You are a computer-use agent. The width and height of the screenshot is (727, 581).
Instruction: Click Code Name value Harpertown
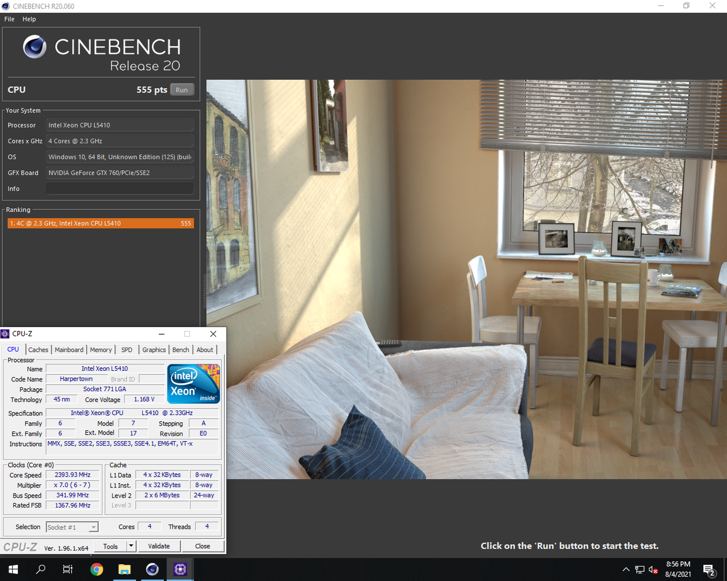(x=76, y=379)
